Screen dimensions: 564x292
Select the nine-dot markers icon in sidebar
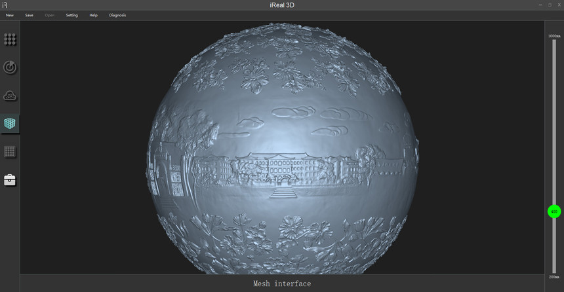pyautogui.click(x=10, y=39)
